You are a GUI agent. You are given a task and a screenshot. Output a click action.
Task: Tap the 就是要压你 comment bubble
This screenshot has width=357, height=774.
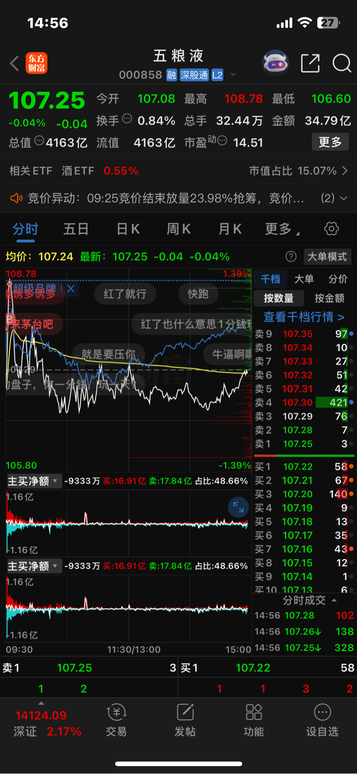pos(109,354)
